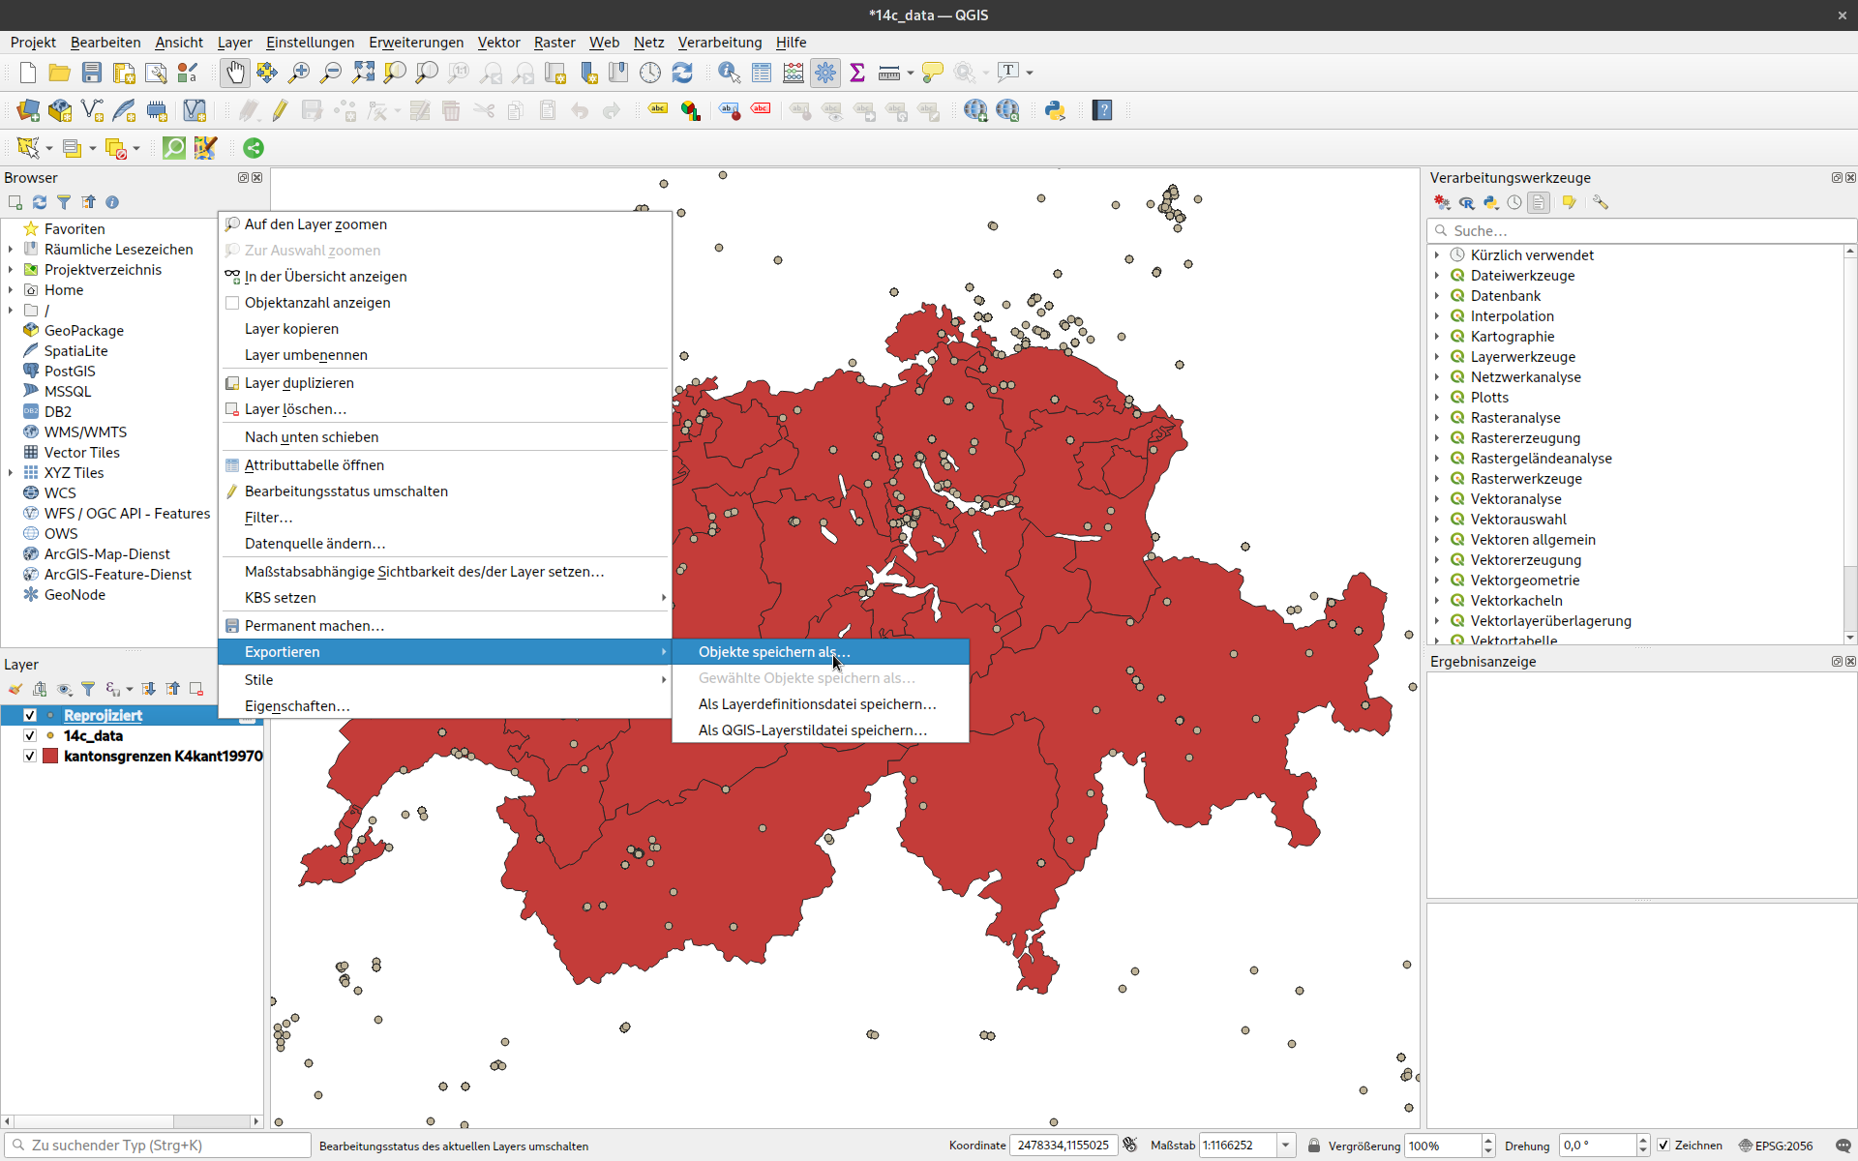Uncheck visibility of Reprojiziert layer
The height and width of the screenshot is (1161, 1858).
point(30,715)
